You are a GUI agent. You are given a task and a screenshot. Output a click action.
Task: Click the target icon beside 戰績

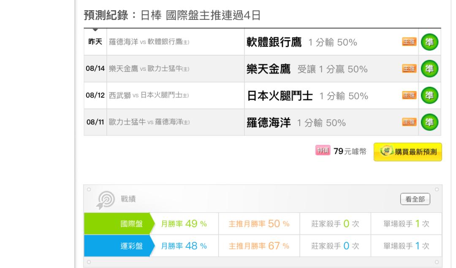pyautogui.click(x=106, y=200)
